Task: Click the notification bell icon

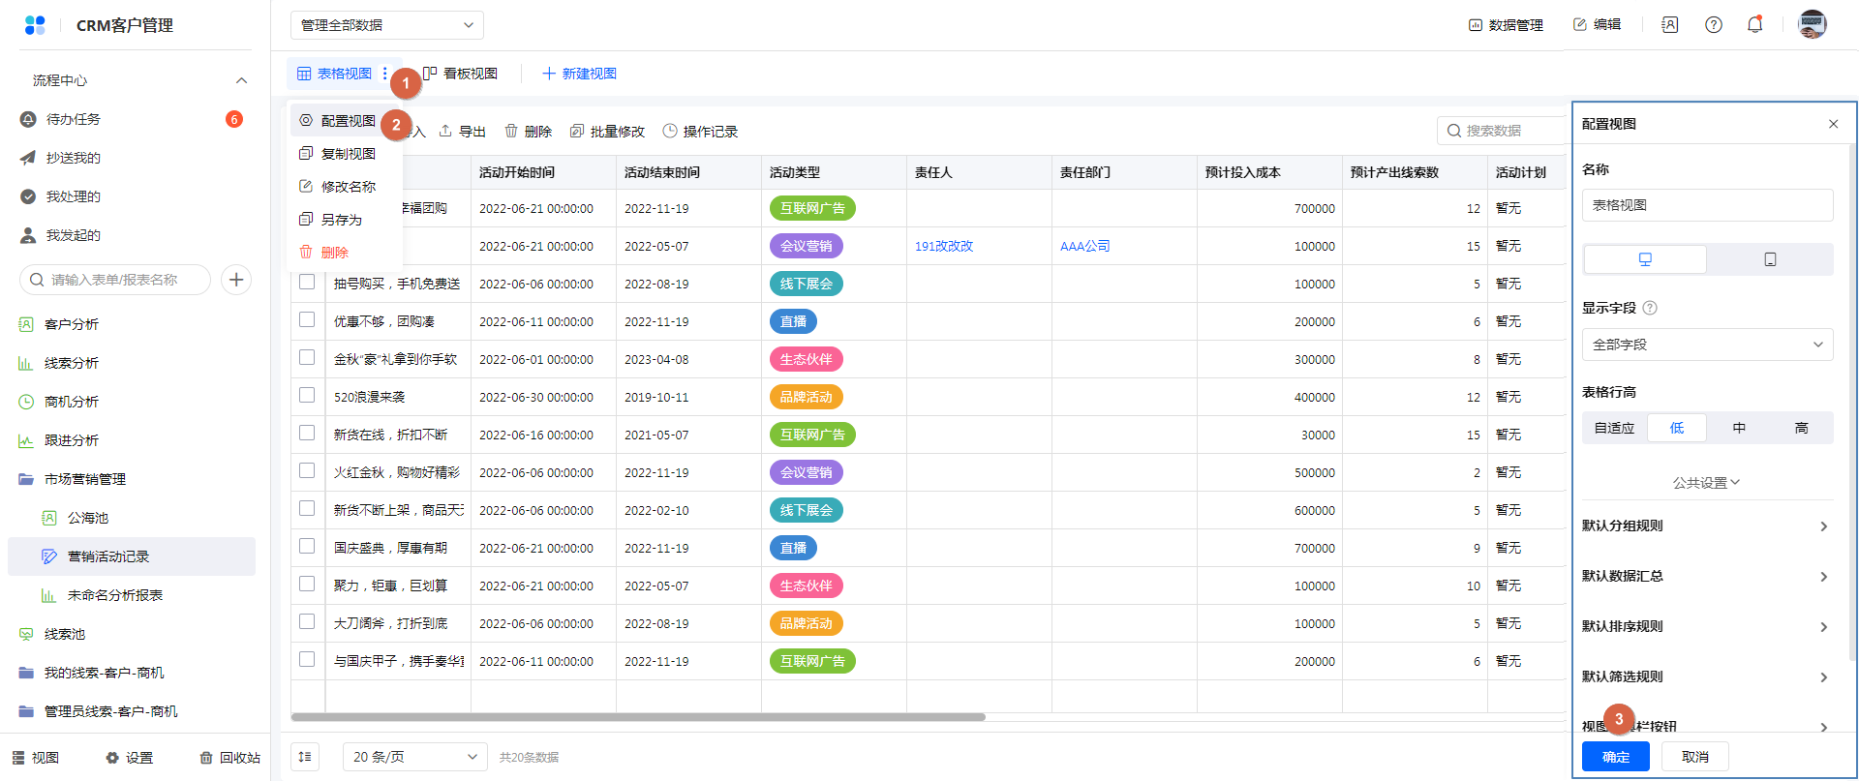Action: 1754,25
